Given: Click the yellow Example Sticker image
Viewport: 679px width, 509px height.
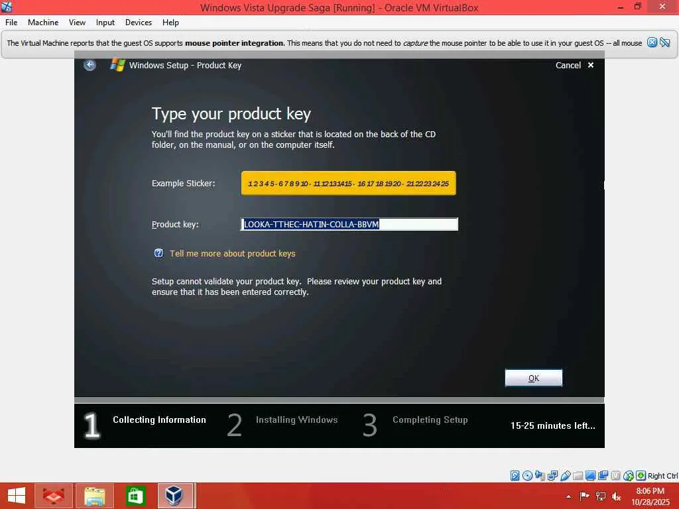Looking at the screenshot, I should coord(349,183).
